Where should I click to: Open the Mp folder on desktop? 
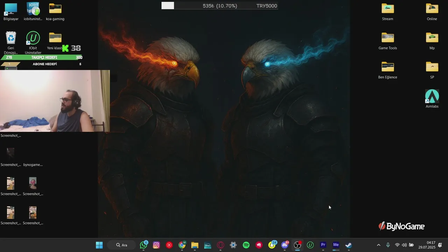click(x=432, y=41)
